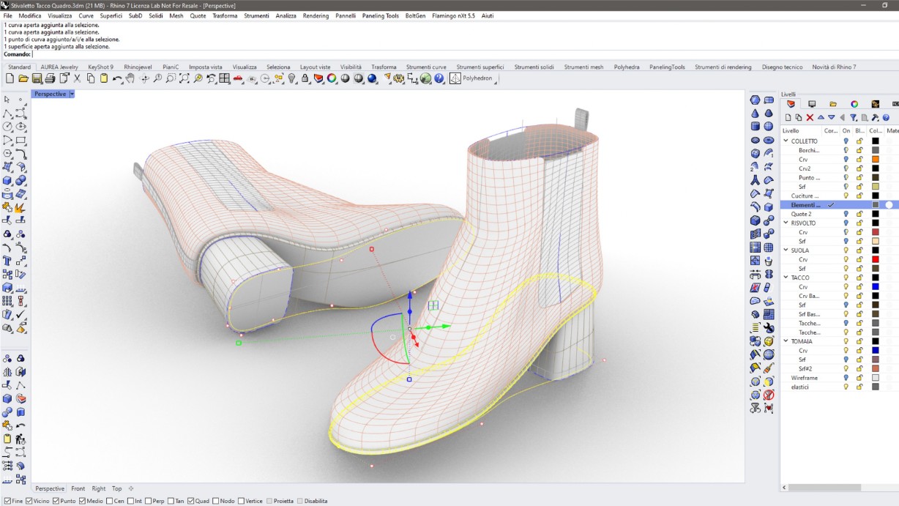The image size is (899, 506).
Task: Click the Zoom window magnifier icon
Action: (x=171, y=78)
